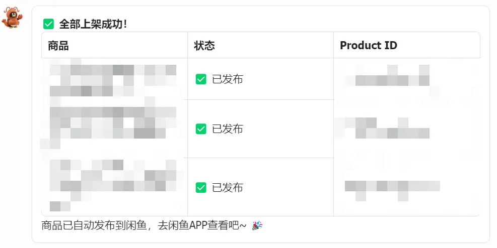Select the 状态 column header

pos(204,46)
